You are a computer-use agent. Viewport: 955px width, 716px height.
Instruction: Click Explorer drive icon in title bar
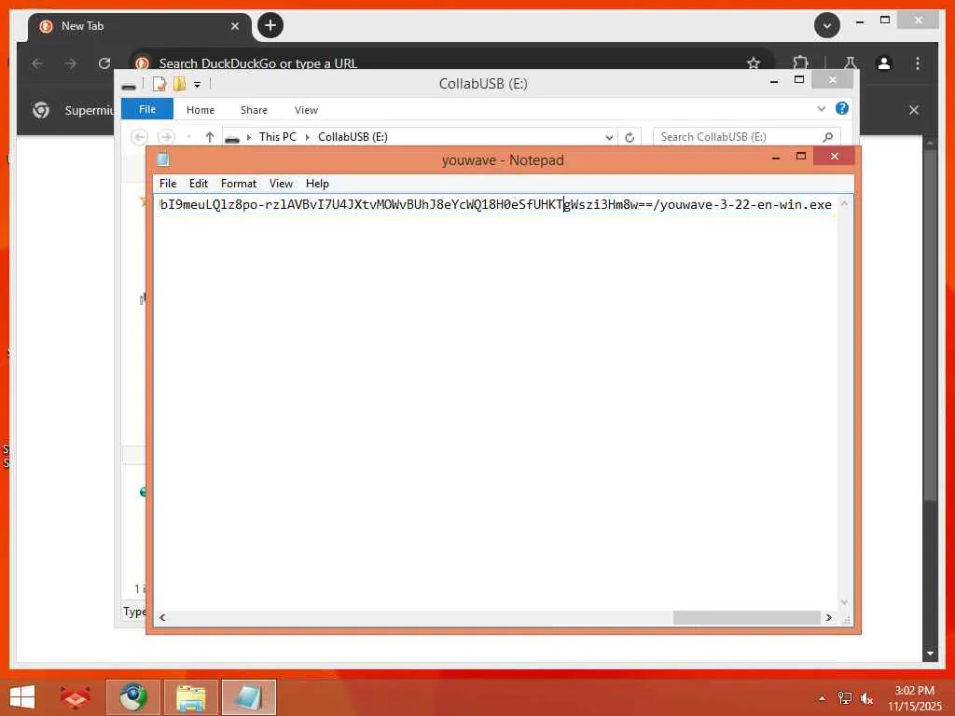tap(129, 86)
